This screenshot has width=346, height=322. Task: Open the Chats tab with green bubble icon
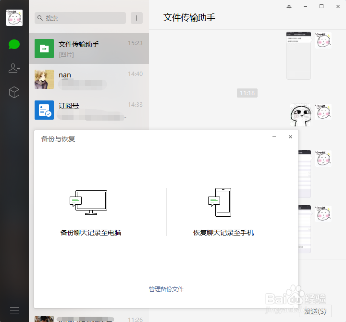coord(14,44)
